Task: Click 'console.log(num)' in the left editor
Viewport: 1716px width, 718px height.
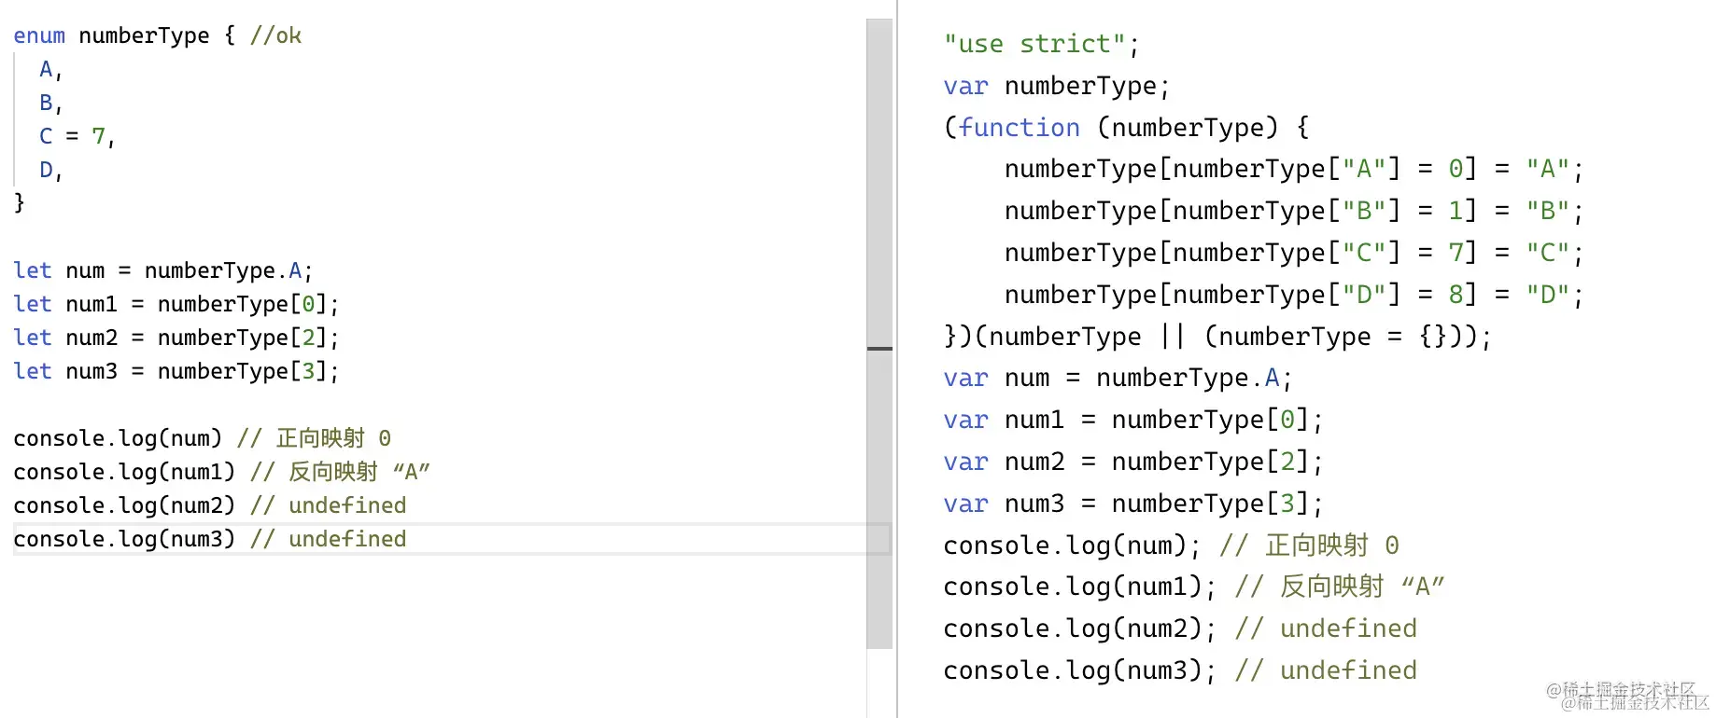Action: [x=118, y=438]
